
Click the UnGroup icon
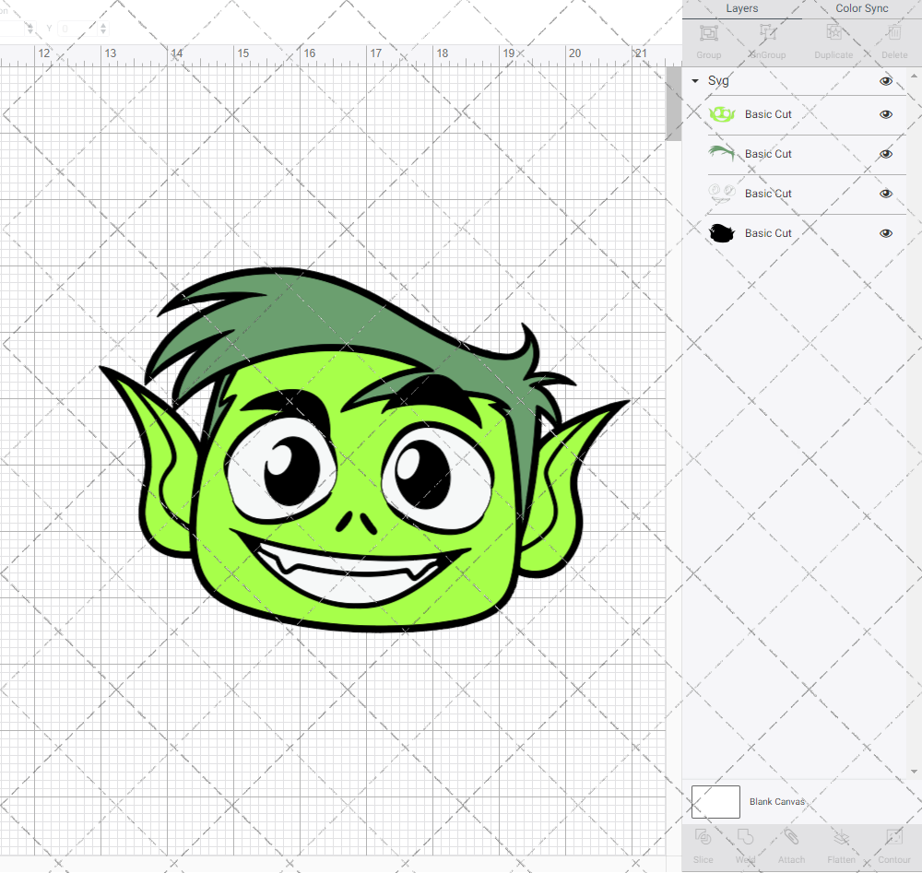[766, 37]
